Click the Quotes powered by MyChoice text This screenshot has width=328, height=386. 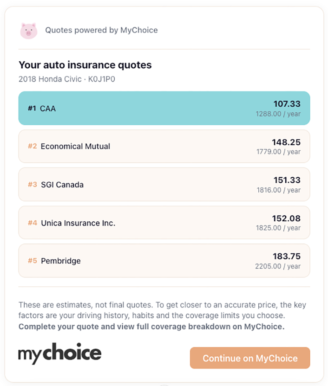(101, 30)
